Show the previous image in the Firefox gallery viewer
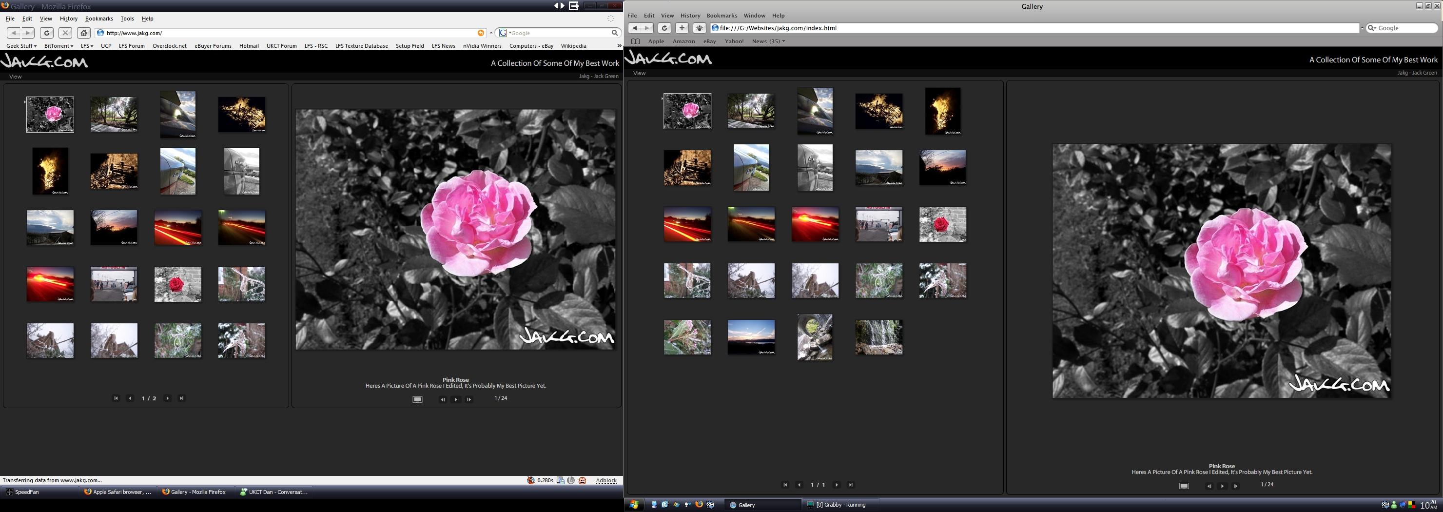The height and width of the screenshot is (512, 1443). tap(443, 399)
